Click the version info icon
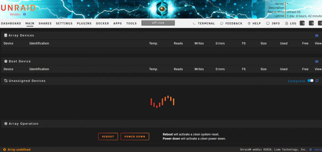This screenshot has width=322, height=152. pyautogui.click(x=24, y=14)
